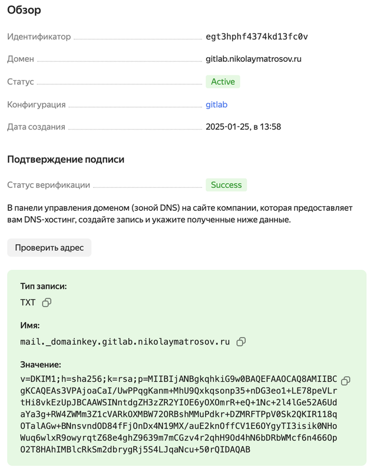Click the Success verification badge
377x473 pixels.
(x=226, y=185)
